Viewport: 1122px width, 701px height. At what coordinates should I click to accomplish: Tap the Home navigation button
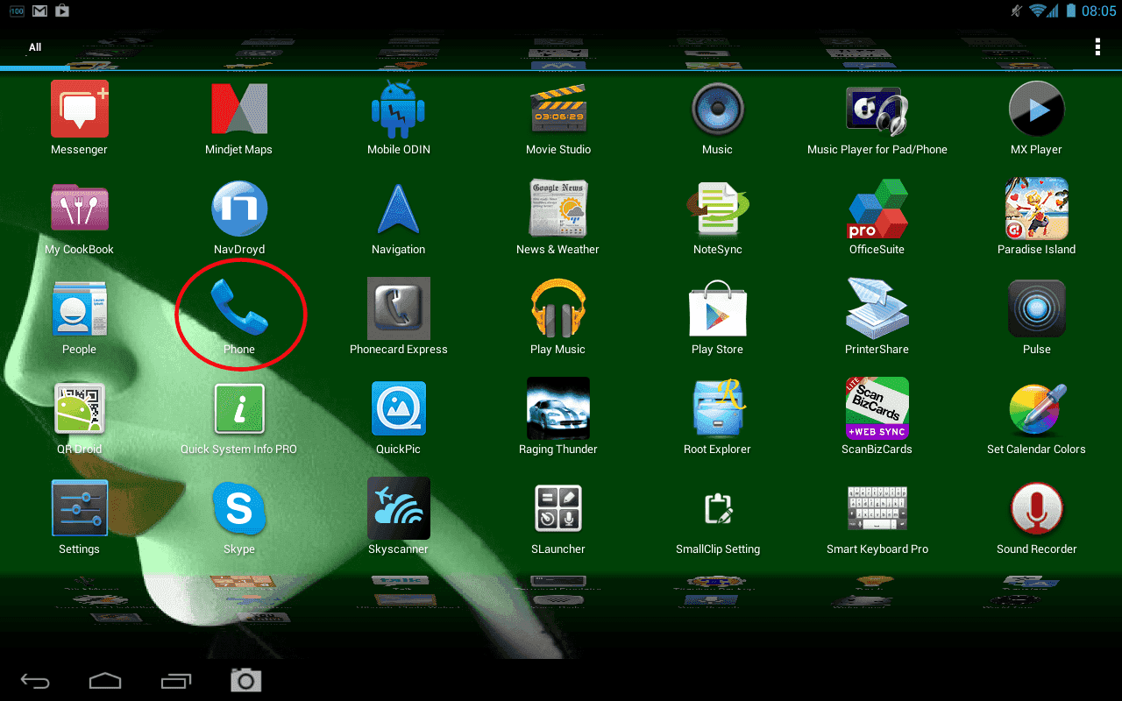click(105, 681)
